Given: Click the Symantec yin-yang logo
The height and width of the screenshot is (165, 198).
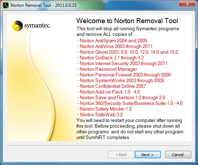Looking at the screenshot, I should point(17,26).
